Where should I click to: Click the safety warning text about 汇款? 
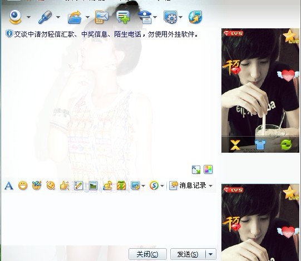click(106, 34)
